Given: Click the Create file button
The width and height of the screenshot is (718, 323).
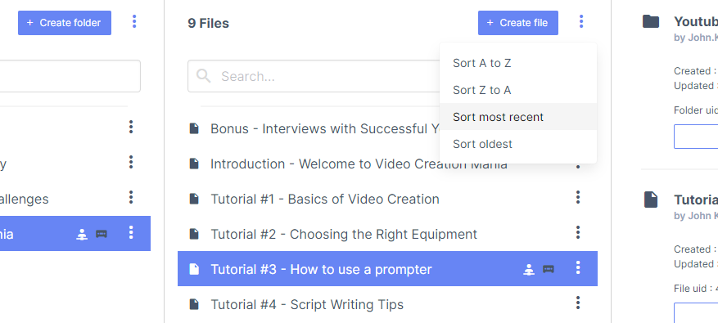Looking at the screenshot, I should (x=518, y=23).
